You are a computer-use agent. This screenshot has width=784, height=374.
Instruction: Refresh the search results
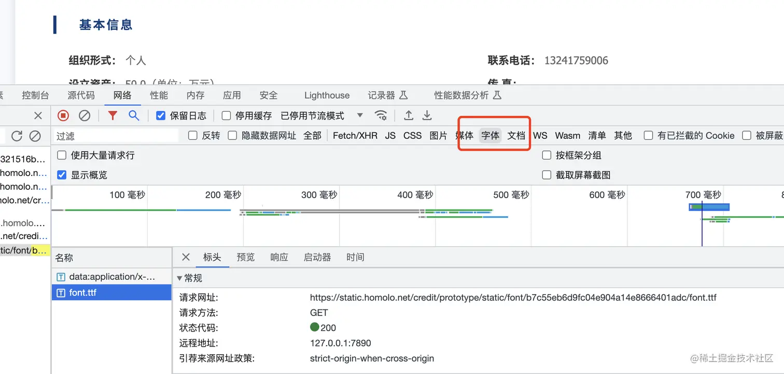tap(17, 136)
